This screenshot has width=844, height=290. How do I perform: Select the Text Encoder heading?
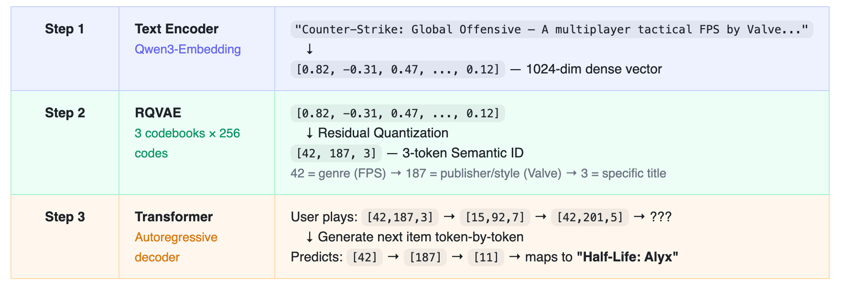click(x=176, y=29)
